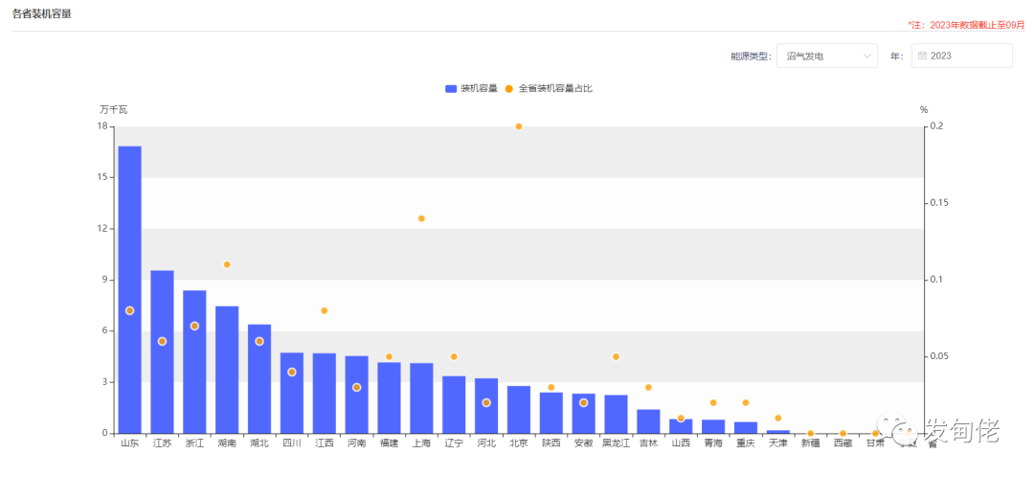
Task: Toggle the 全省装机容量占比 legend item
Action: coord(549,88)
